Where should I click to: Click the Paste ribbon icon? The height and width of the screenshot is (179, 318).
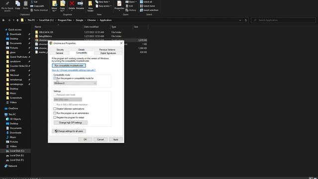pyautogui.click(x=25, y=5)
